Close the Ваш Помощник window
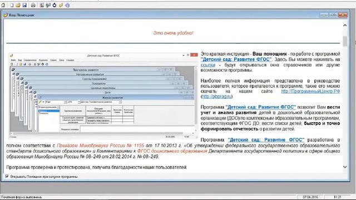 (343, 15)
